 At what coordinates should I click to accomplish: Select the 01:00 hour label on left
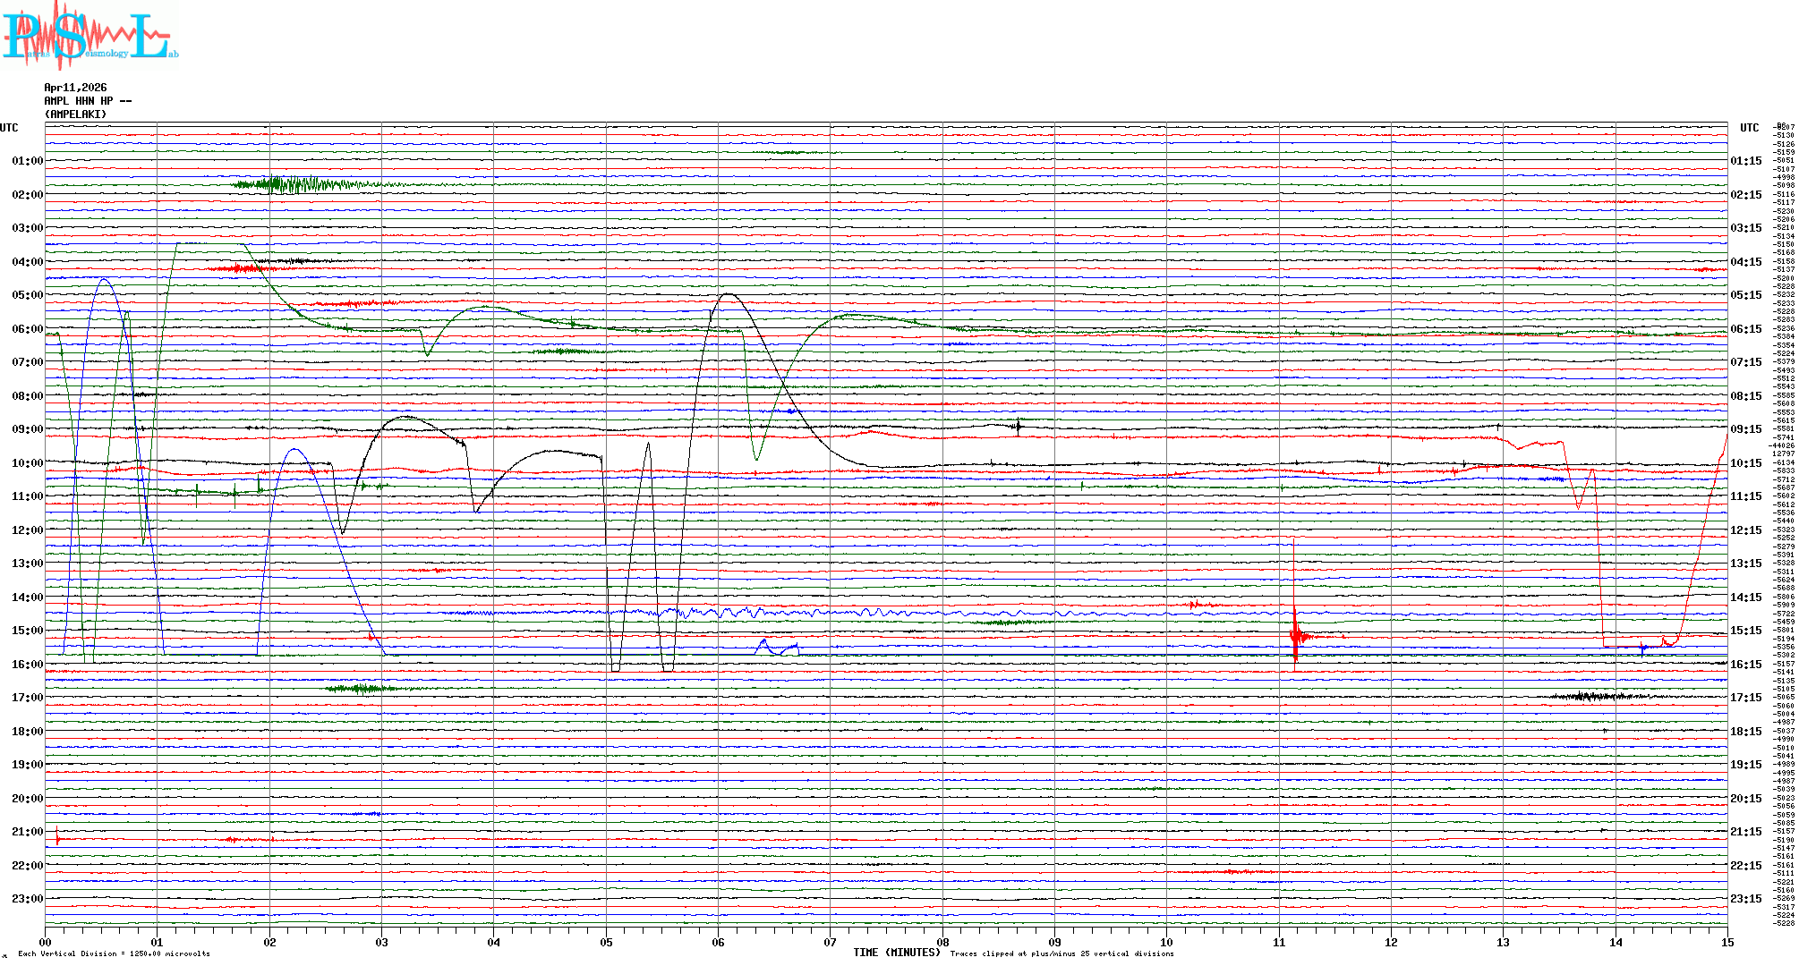pos(27,162)
